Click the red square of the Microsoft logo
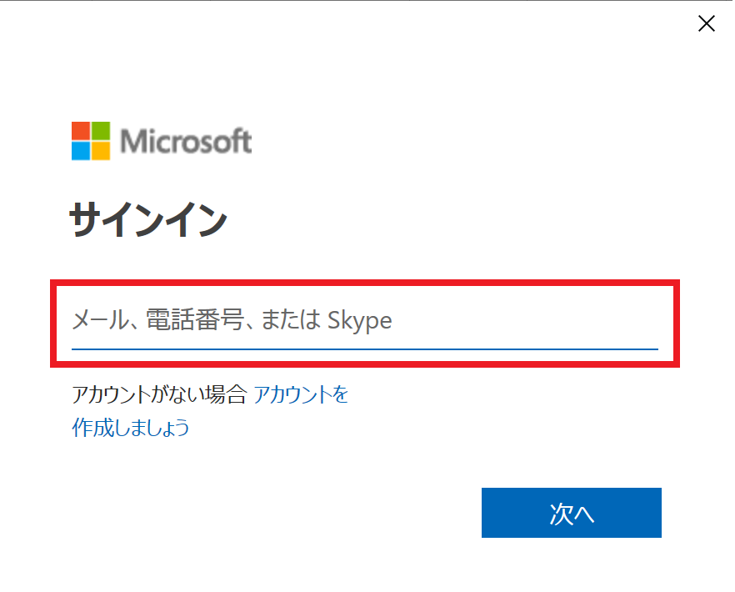Screen dimensions: 735x592 pyautogui.click(x=81, y=131)
